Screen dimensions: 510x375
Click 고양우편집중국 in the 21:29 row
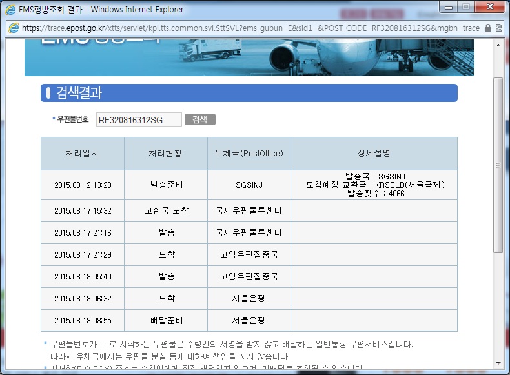click(249, 254)
